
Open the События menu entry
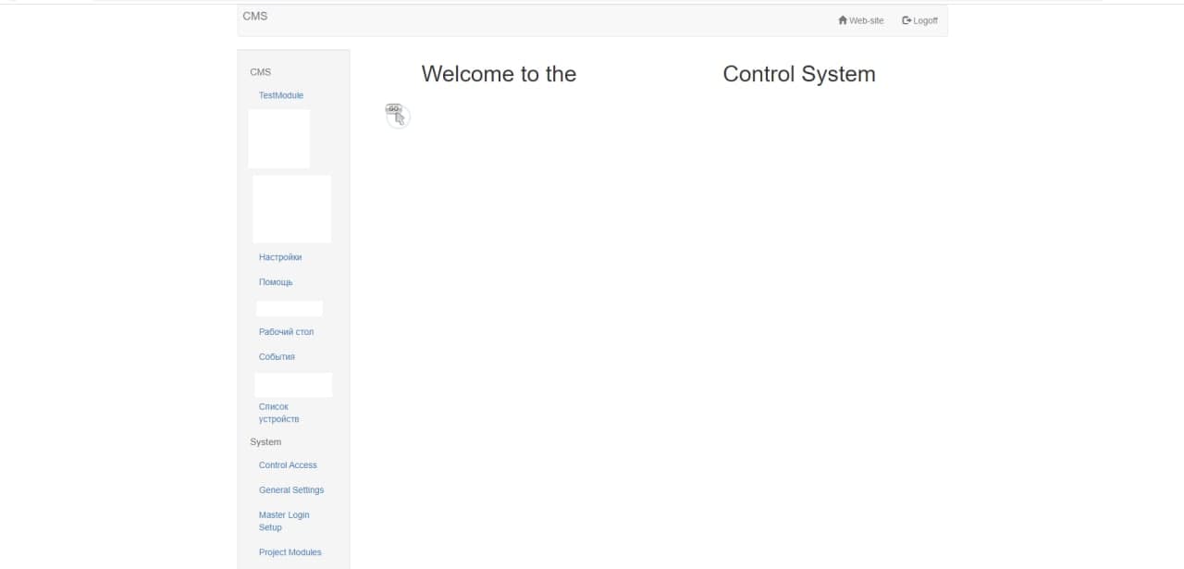(x=277, y=357)
